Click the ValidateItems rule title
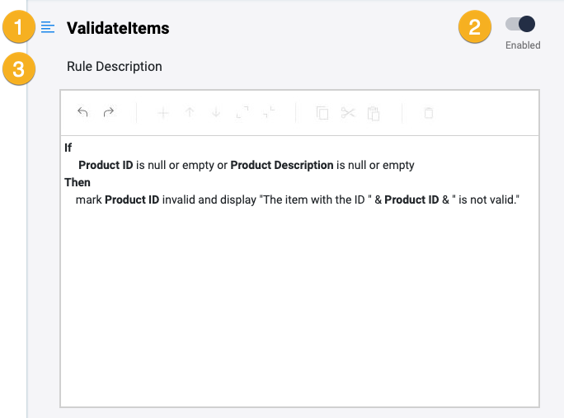This screenshot has height=418, width=564. coord(118,28)
